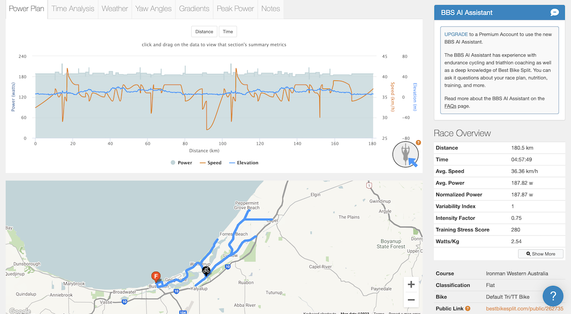
Task: Switch chart x-axis to Distance
Action: click(x=204, y=31)
